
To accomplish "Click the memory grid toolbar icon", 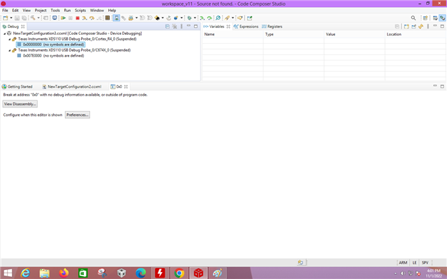I will click(108, 18).
